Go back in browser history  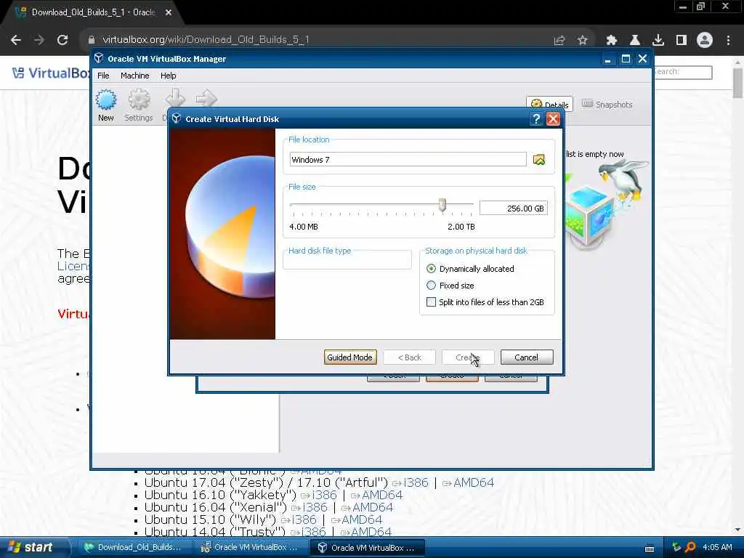[16, 40]
